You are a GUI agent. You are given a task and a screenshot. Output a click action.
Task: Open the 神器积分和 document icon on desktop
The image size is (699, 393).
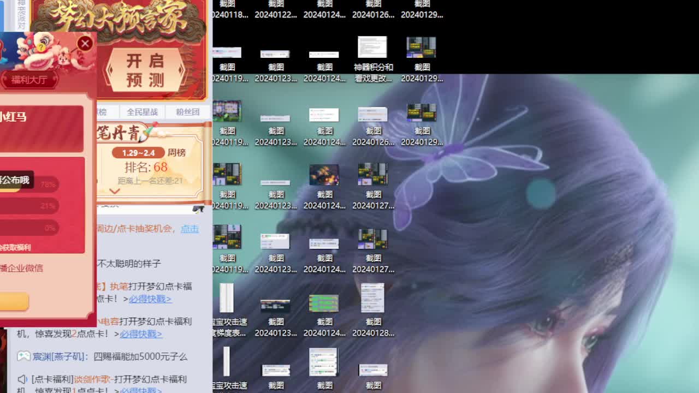[373, 60]
